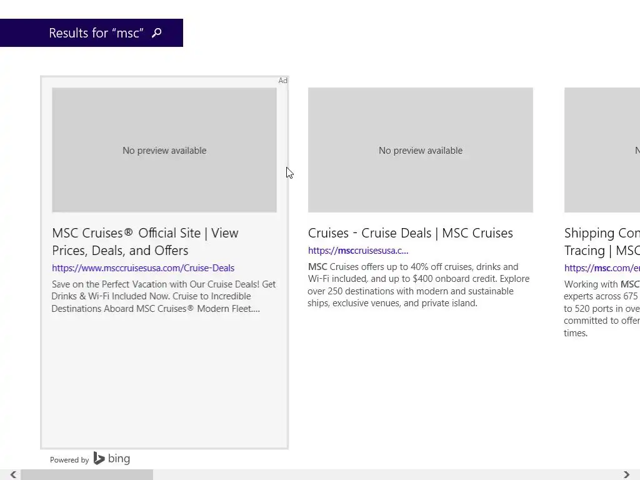The width and height of the screenshot is (640, 480).
Task: Click the Powered by text
Action: (69, 460)
